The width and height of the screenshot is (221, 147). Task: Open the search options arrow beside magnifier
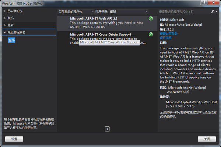tap(216, 12)
